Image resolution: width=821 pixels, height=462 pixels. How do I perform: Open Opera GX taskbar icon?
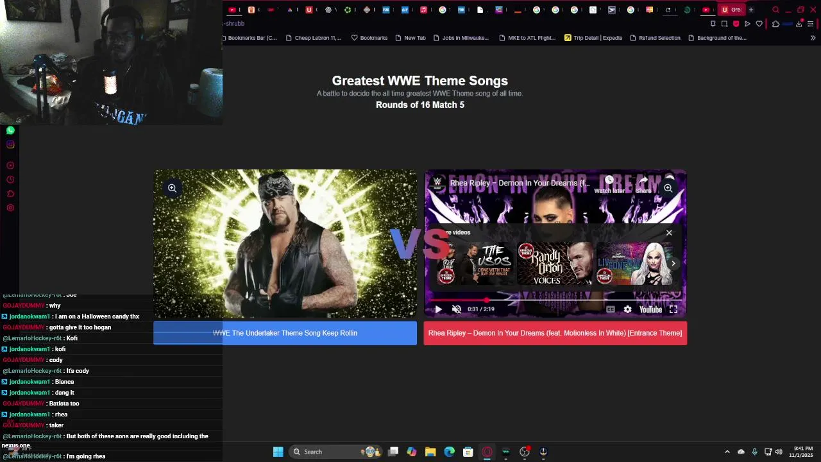click(487, 452)
